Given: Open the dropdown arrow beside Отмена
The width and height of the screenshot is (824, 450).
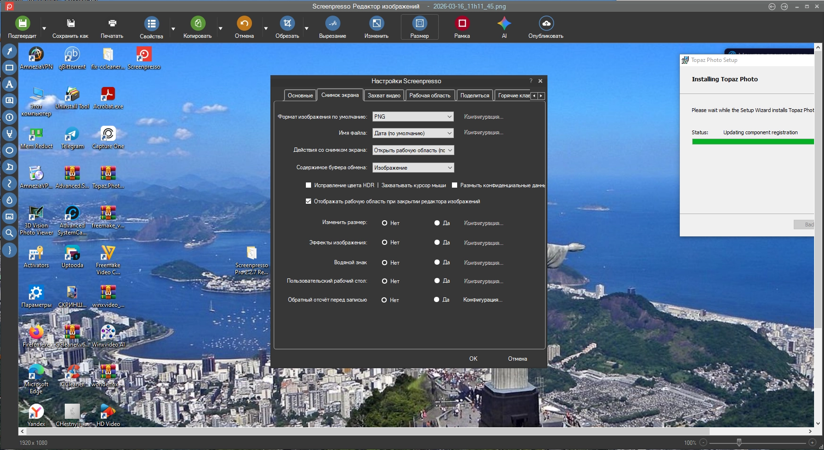Looking at the screenshot, I should (x=266, y=29).
